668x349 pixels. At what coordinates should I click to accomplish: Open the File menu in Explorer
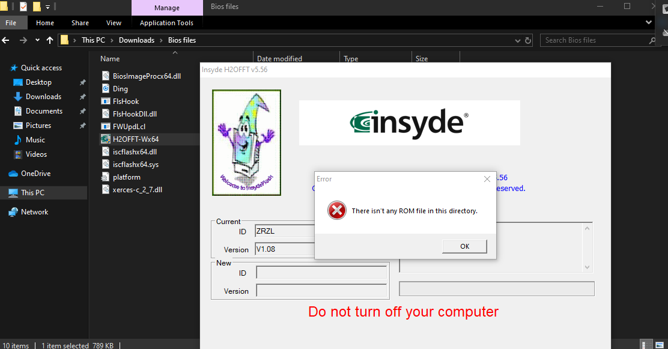coord(11,23)
